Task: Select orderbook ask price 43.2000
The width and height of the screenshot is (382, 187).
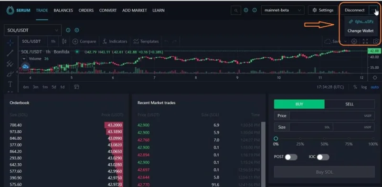Action: pyautogui.click(x=115, y=125)
